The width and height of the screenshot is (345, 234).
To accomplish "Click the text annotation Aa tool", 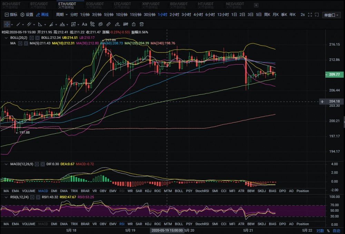I will (x=84, y=24).
